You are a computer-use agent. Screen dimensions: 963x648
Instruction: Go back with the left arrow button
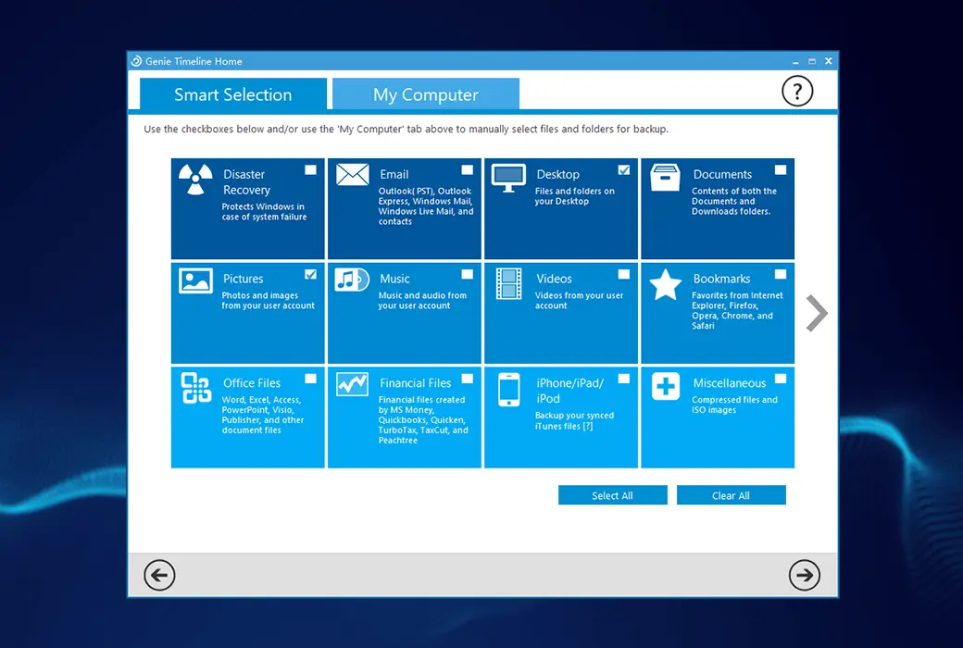coord(159,575)
